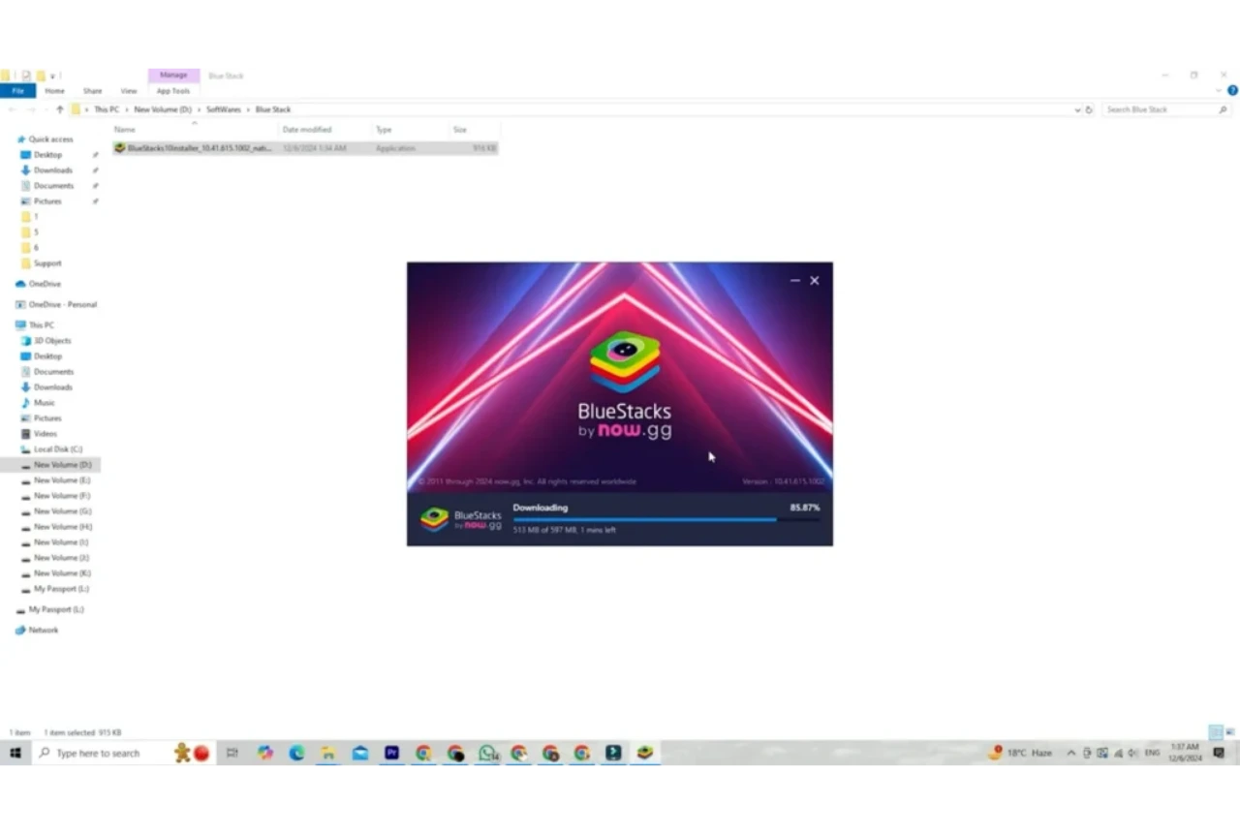The image size is (1240, 834).
Task: Open Task View from the taskbar
Action: pos(232,753)
